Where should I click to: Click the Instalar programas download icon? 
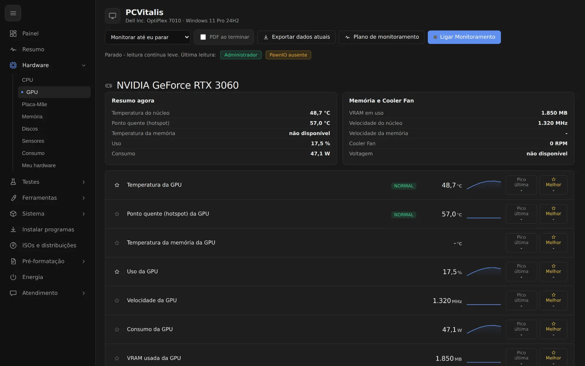[x=13, y=229]
